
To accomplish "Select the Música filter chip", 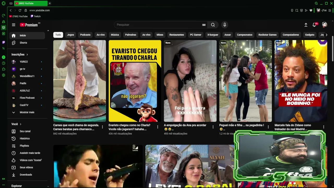I will coord(115,35).
